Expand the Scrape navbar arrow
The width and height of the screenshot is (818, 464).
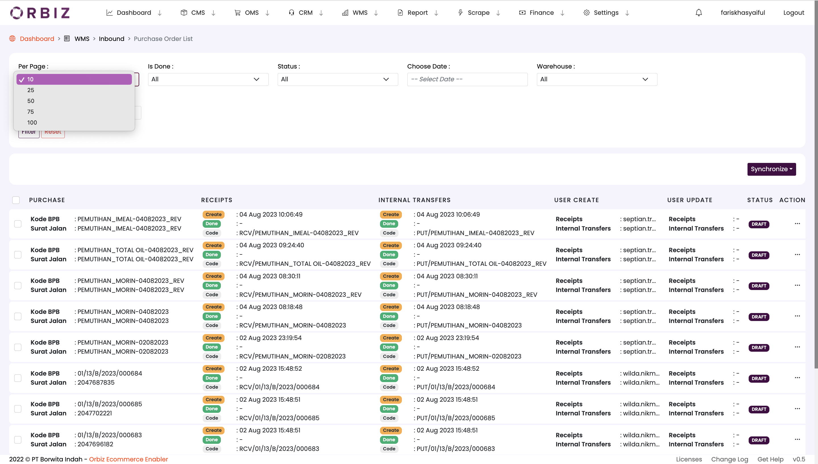point(498,13)
